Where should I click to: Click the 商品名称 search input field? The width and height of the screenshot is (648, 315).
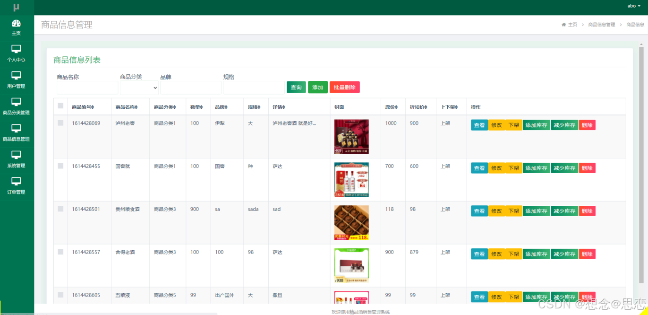pos(87,87)
